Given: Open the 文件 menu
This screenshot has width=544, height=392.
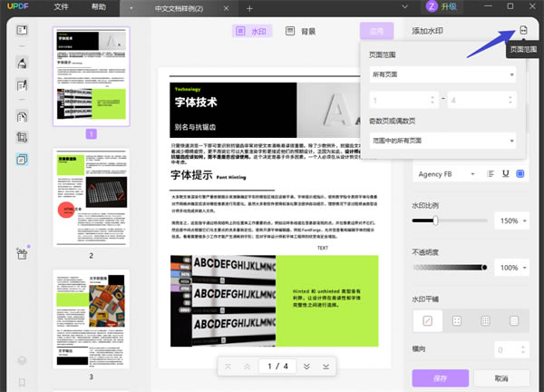Looking at the screenshot, I should point(61,7).
